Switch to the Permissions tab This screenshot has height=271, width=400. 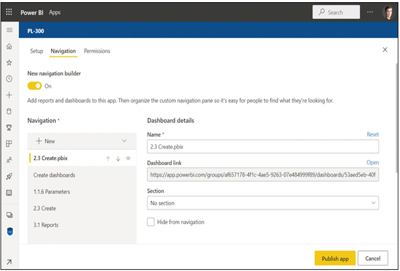point(97,51)
